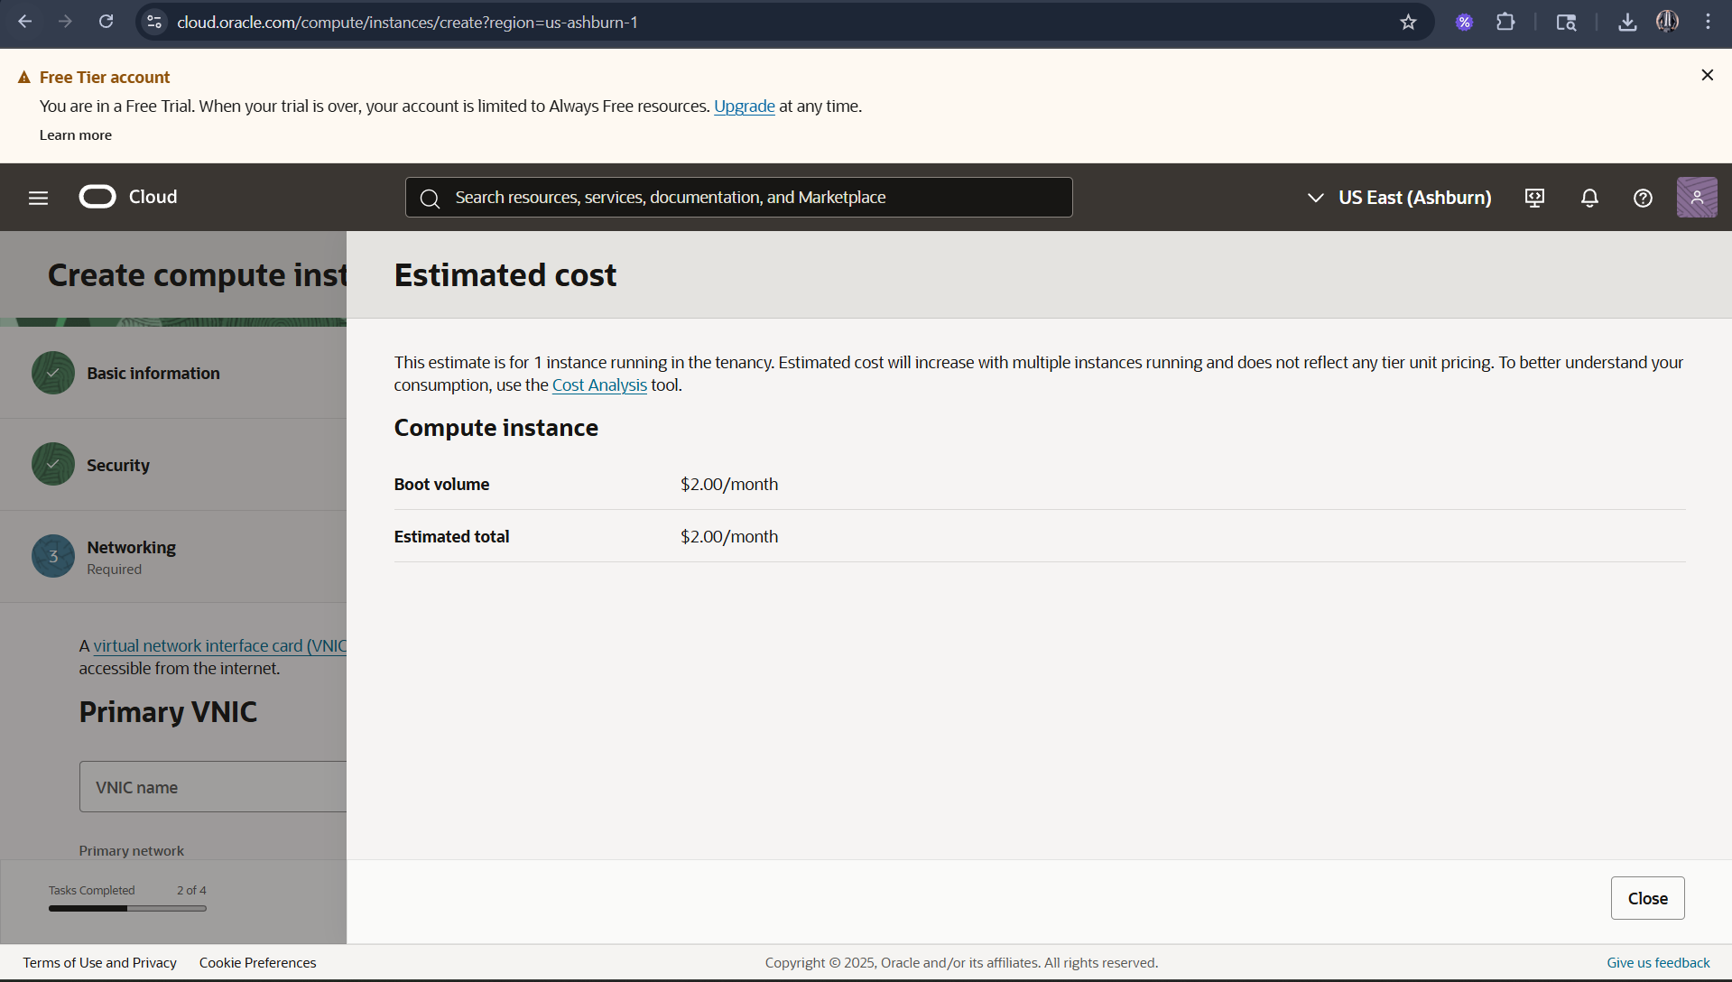Click the Upgrade link in the banner

(x=744, y=107)
